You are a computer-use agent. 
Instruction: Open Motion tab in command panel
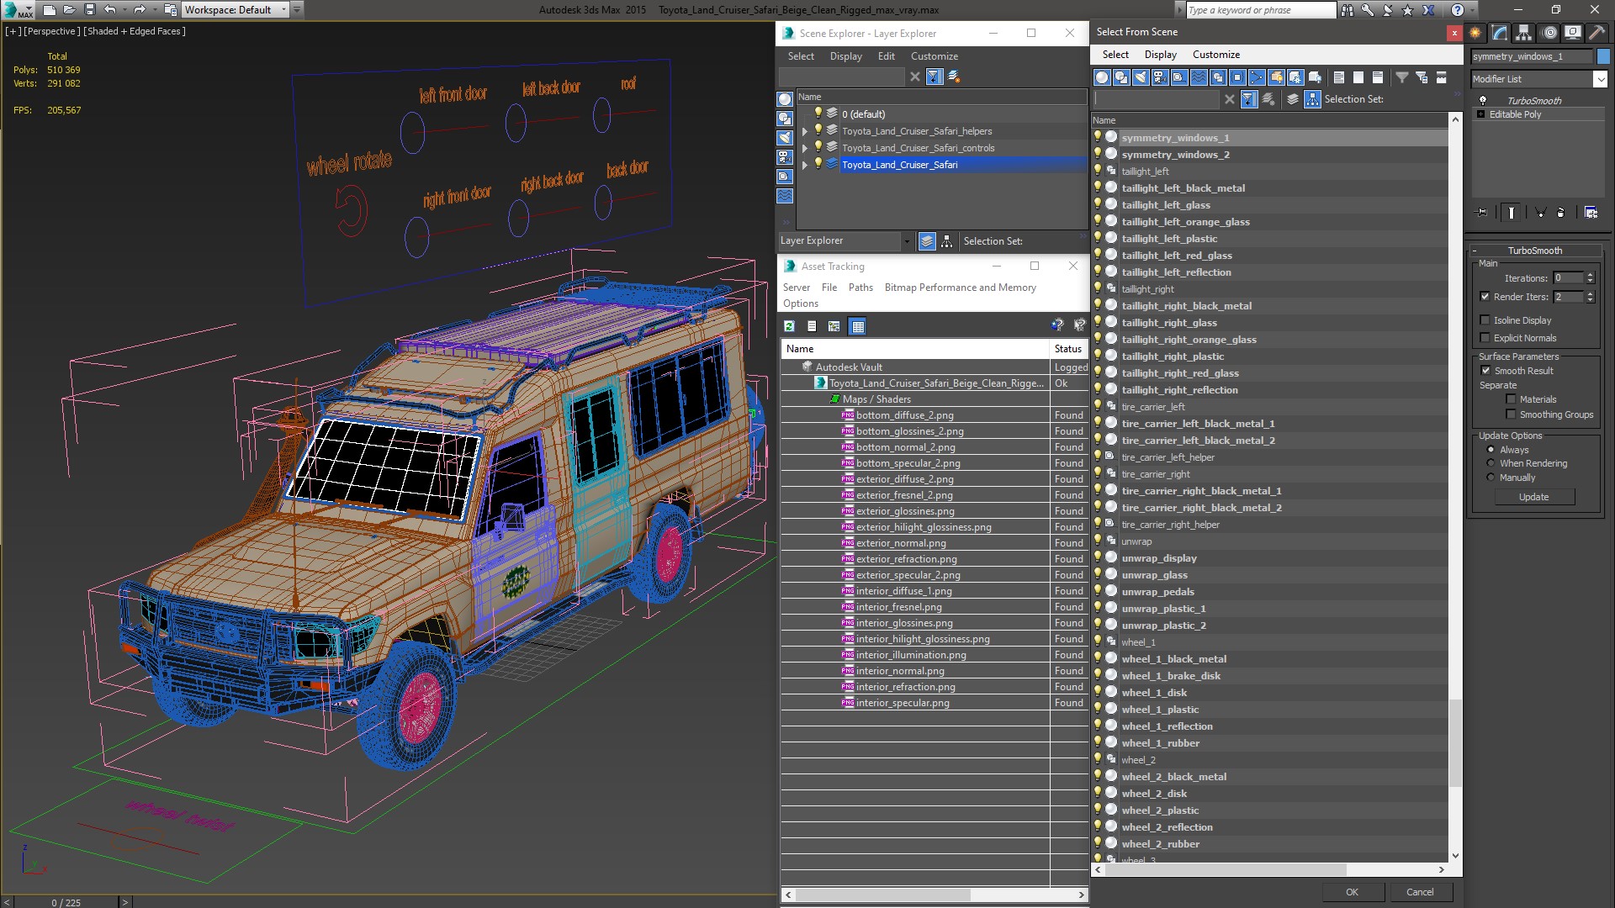[x=1549, y=33]
